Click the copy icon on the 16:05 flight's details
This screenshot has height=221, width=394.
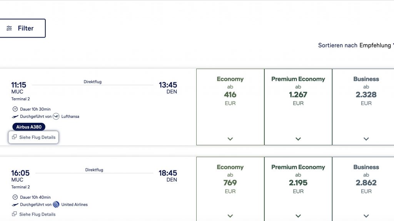click(14, 214)
